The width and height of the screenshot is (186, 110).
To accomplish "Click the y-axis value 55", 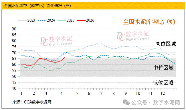I will point(14,70).
